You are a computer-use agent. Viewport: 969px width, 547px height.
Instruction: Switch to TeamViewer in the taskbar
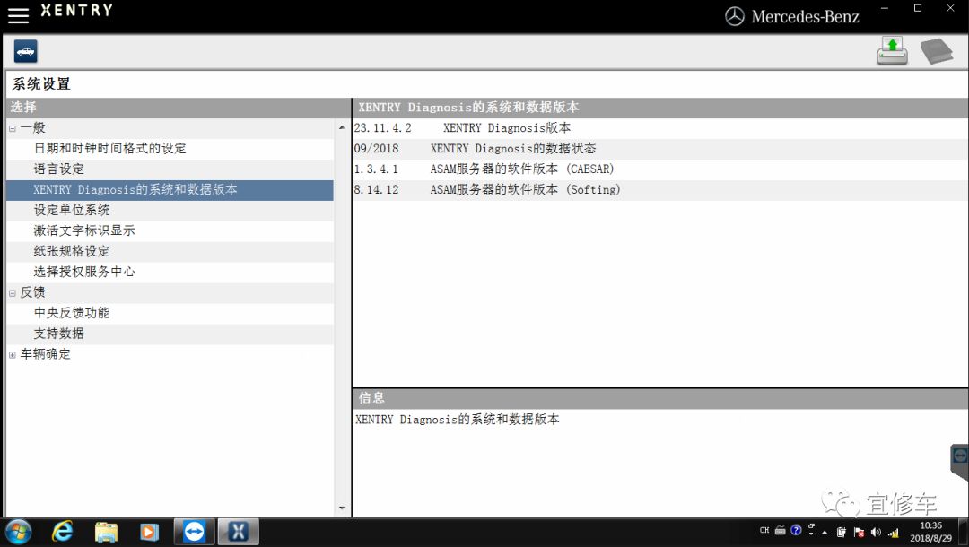click(194, 532)
